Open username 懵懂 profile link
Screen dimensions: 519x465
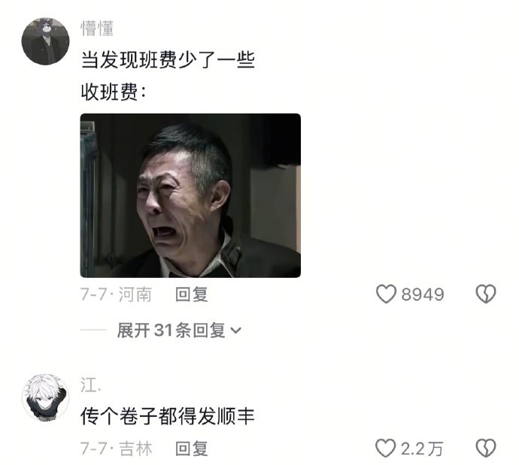click(x=97, y=28)
